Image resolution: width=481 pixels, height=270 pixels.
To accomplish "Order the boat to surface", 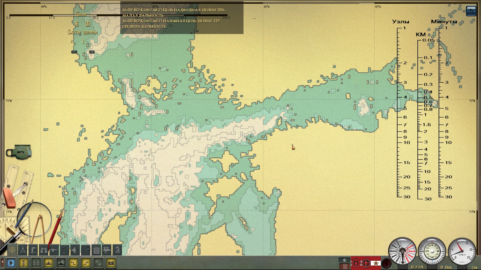I will (x=36, y=263).
